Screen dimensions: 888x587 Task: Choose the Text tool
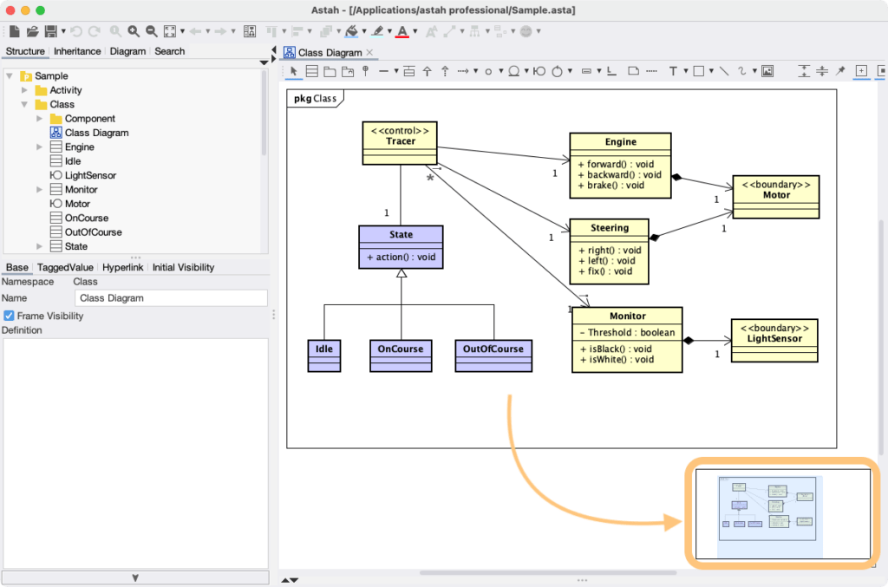pyautogui.click(x=673, y=71)
